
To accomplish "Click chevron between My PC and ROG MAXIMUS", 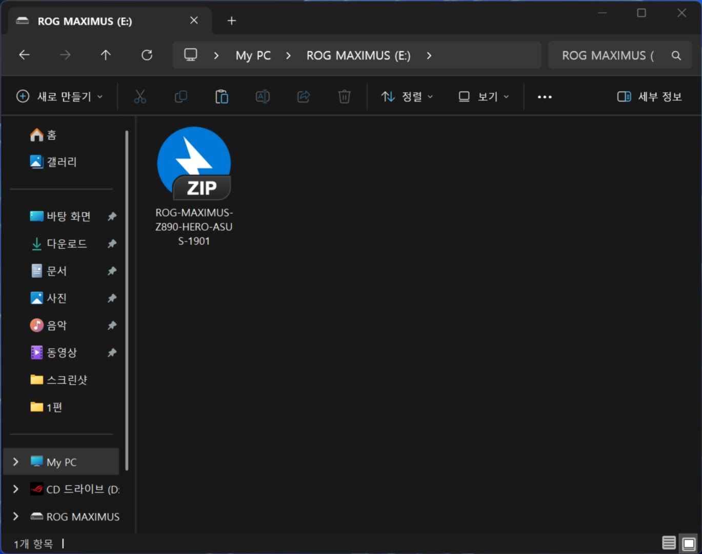I will 288,55.
